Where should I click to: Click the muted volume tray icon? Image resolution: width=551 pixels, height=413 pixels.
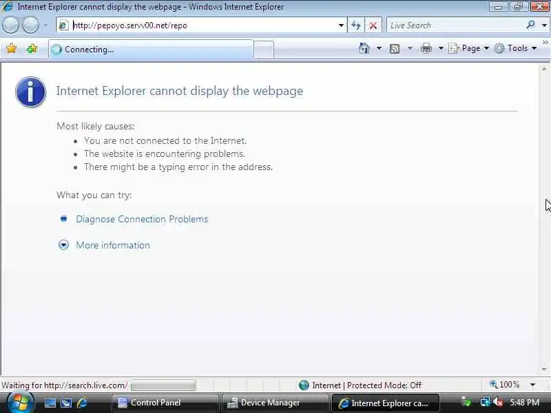[x=498, y=402]
